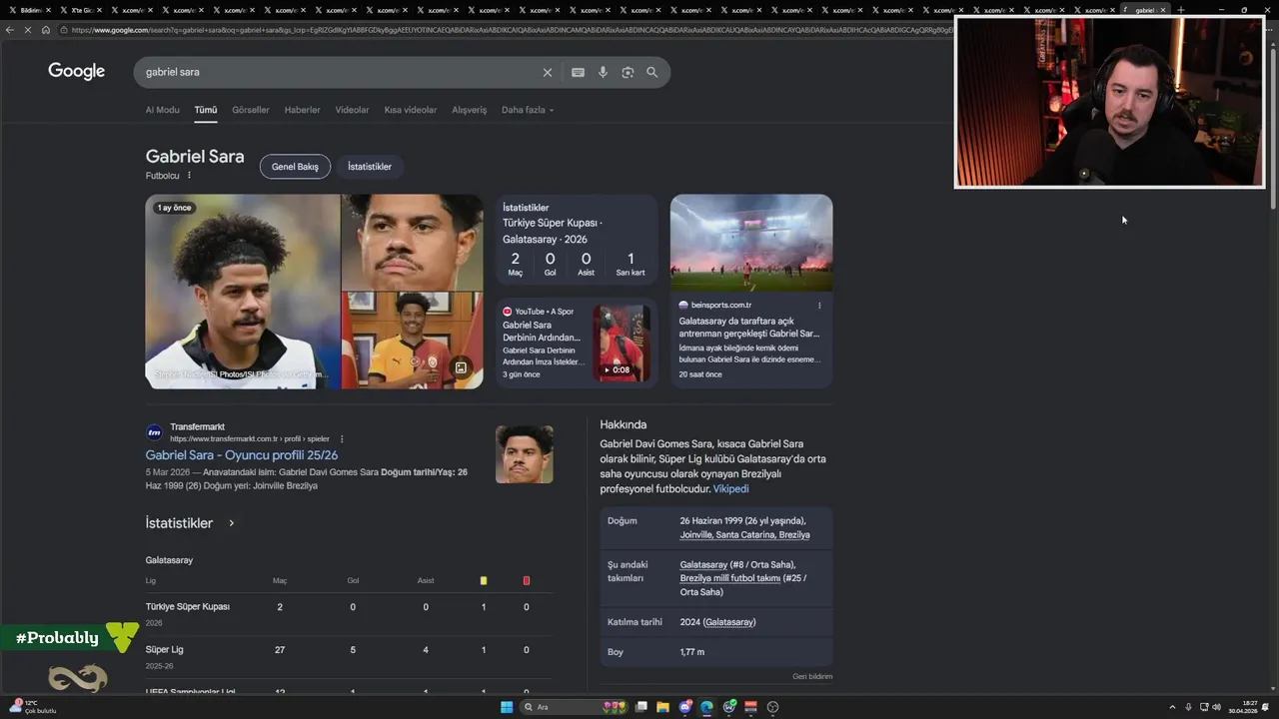This screenshot has height=719, width=1279.
Task: Click the browser back arrow
Action: coord(10,30)
